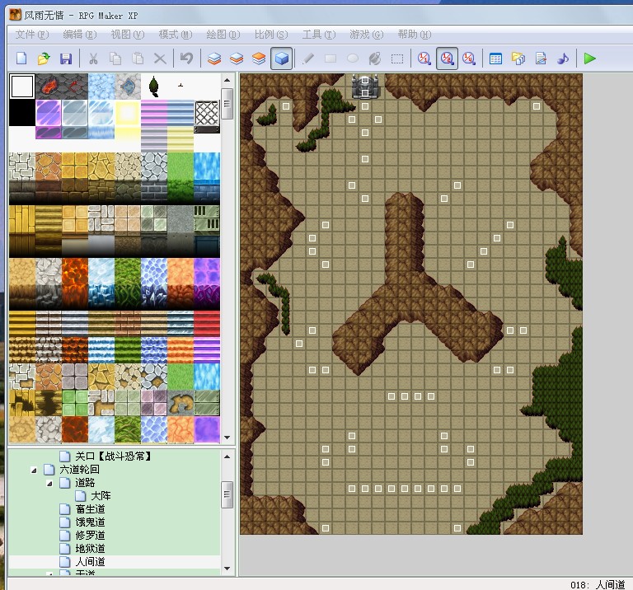Toggle the Events layer cube icon
This screenshot has width=633, height=590.
(281, 59)
